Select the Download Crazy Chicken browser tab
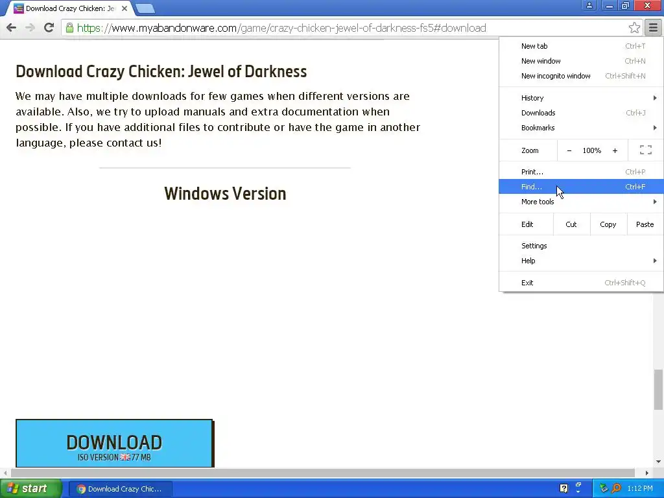This screenshot has height=498, width=664. pyautogui.click(x=70, y=8)
